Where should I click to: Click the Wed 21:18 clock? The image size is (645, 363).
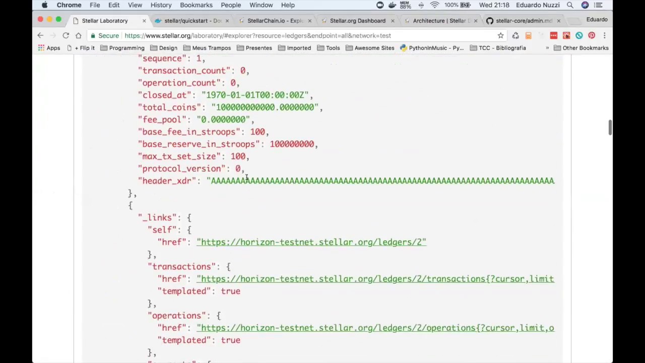click(x=494, y=5)
